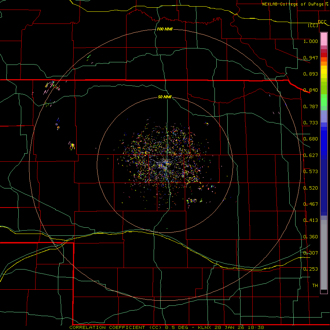The width and height of the screenshot is (330, 330).
Task: Click the 0.467 scale label
Action: point(311,204)
